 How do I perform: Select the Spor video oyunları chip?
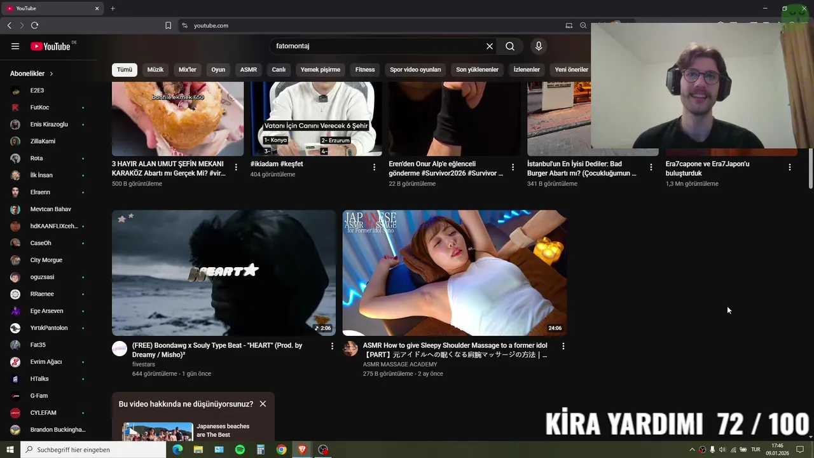click(x=415, y=69)
